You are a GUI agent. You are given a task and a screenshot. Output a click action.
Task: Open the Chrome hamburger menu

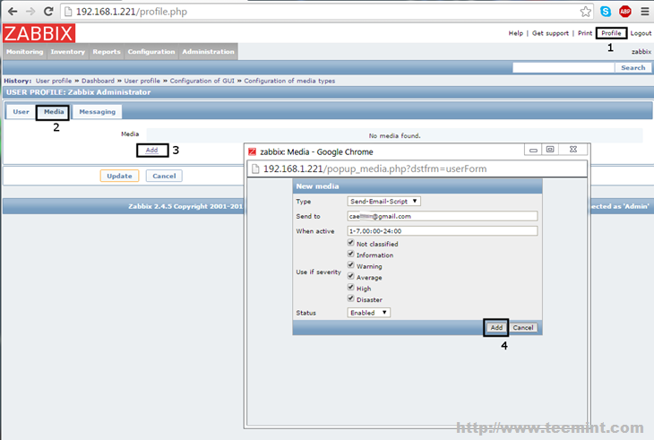coord(645,12)
